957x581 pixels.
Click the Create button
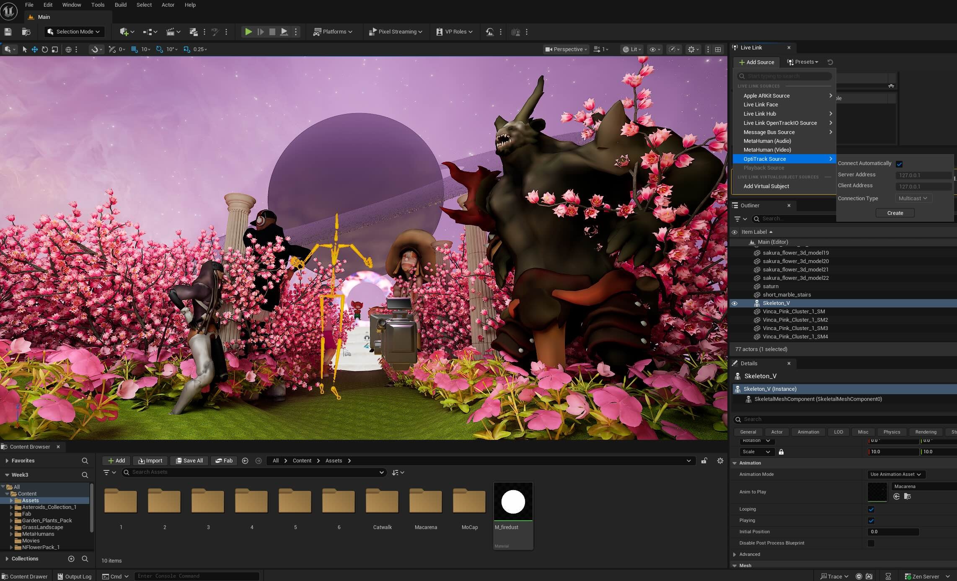(895, 213)
